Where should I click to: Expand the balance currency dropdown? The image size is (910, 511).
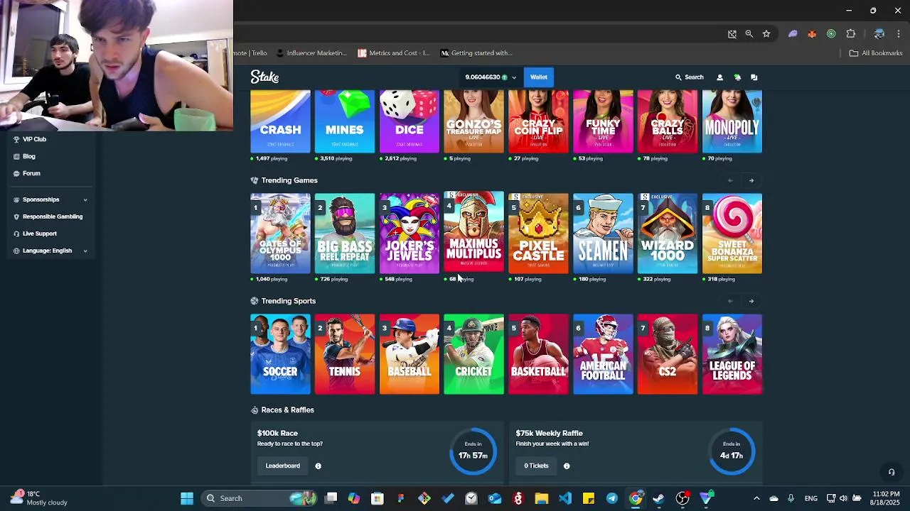coord(514,77)
